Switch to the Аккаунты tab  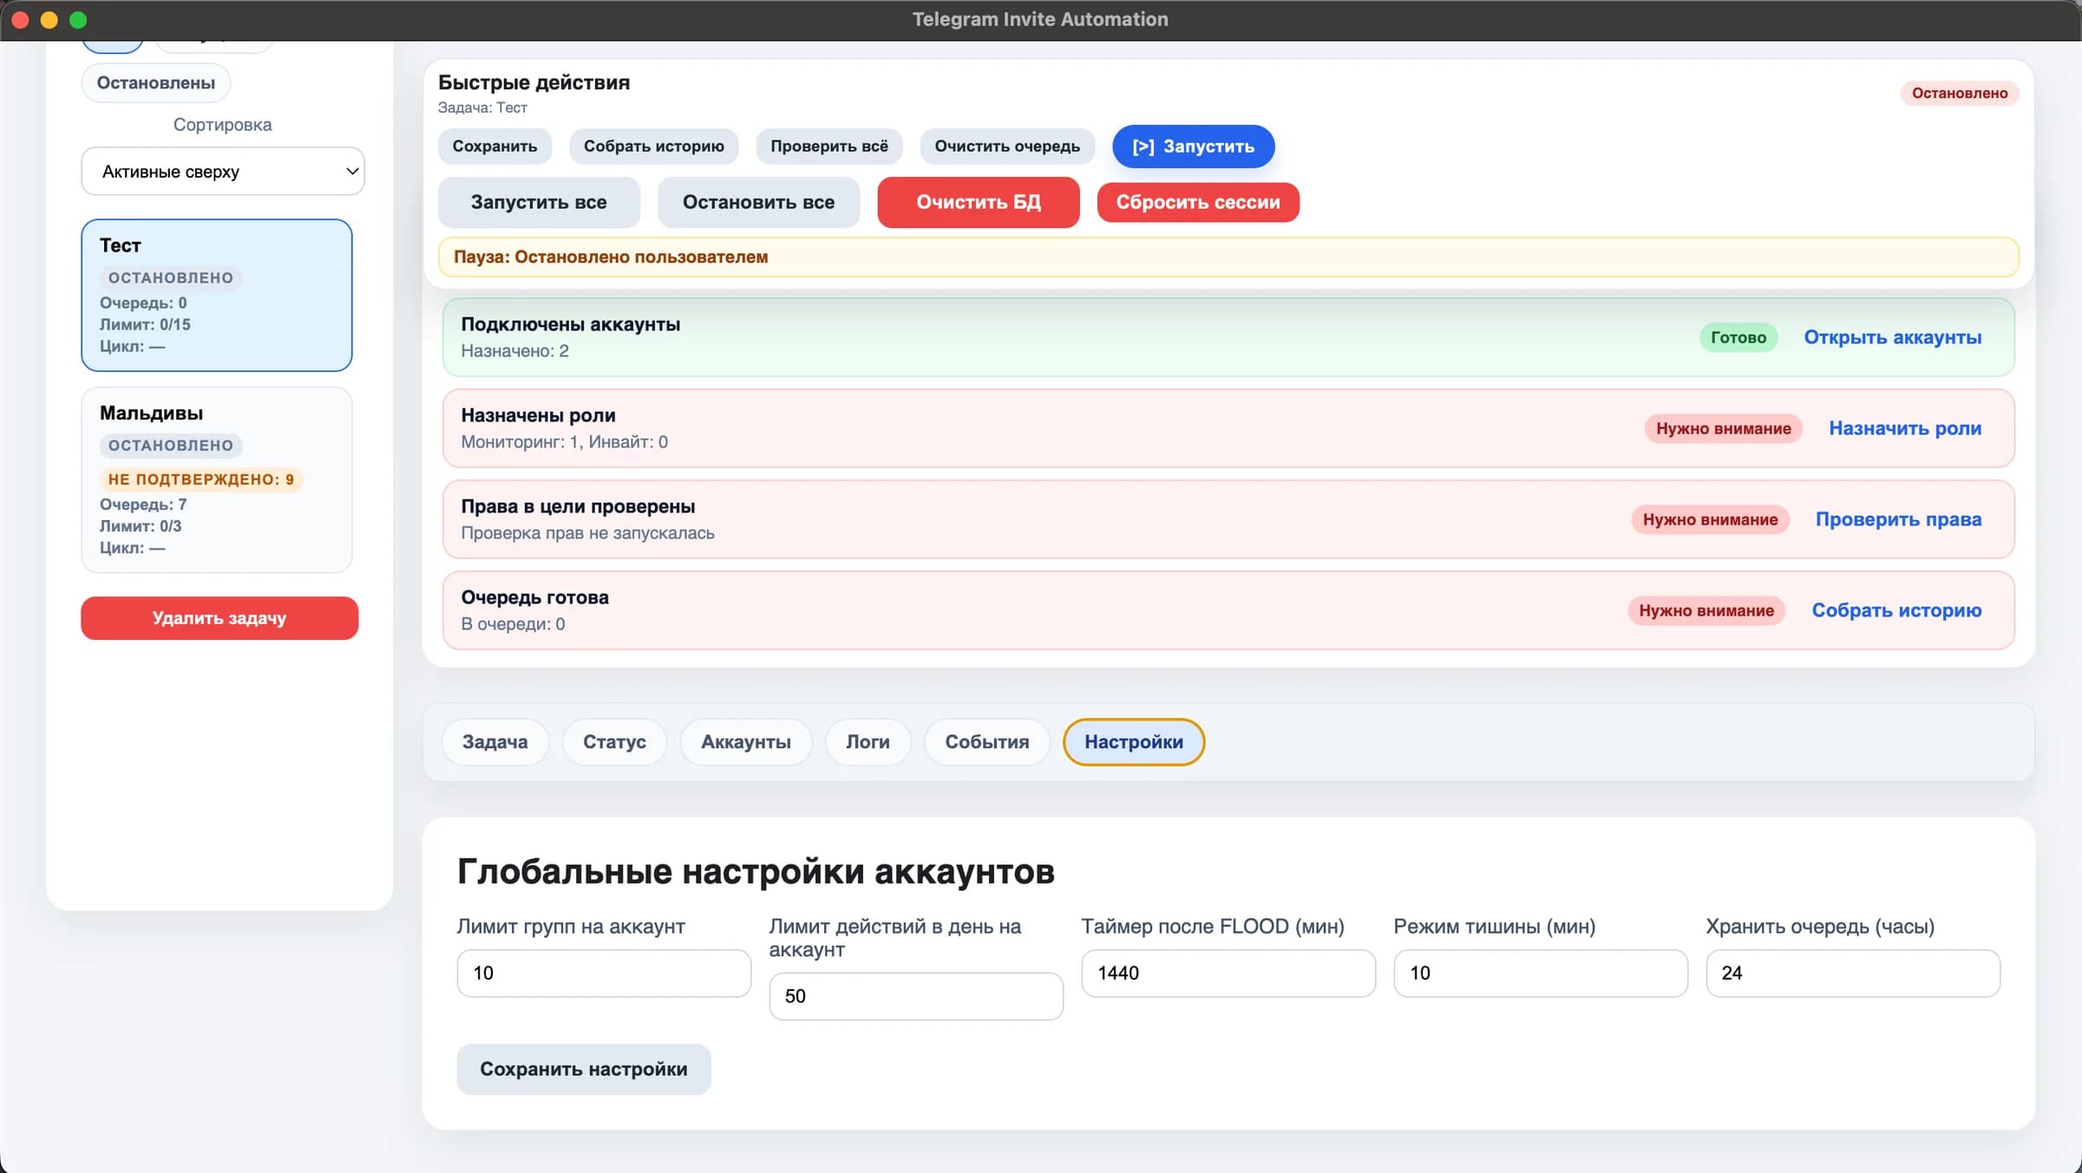pyautogui.click(x=746, y=742)
